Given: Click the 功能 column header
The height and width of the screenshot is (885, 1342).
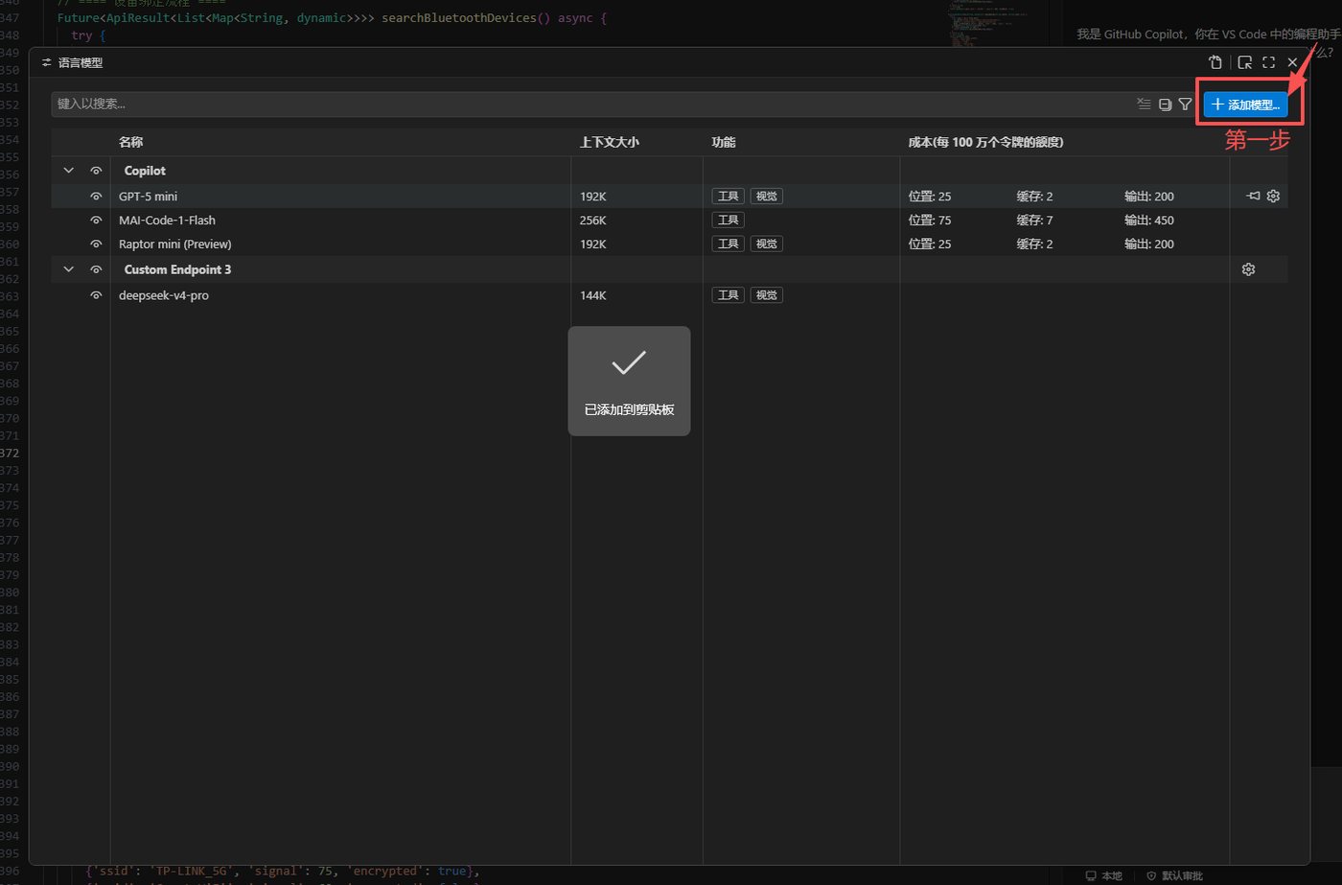Looking at the screenshot, I should (x=723, y=142).
